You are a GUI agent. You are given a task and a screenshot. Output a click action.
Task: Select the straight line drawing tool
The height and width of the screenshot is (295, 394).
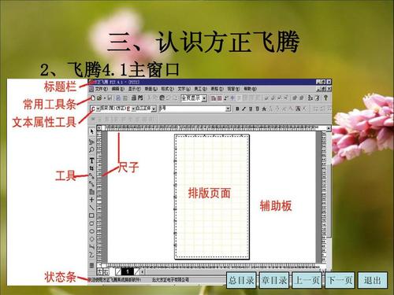click(91, 208)
